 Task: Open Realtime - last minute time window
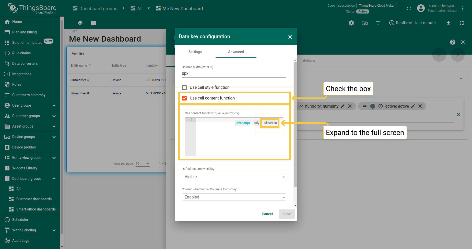point(412,23)
